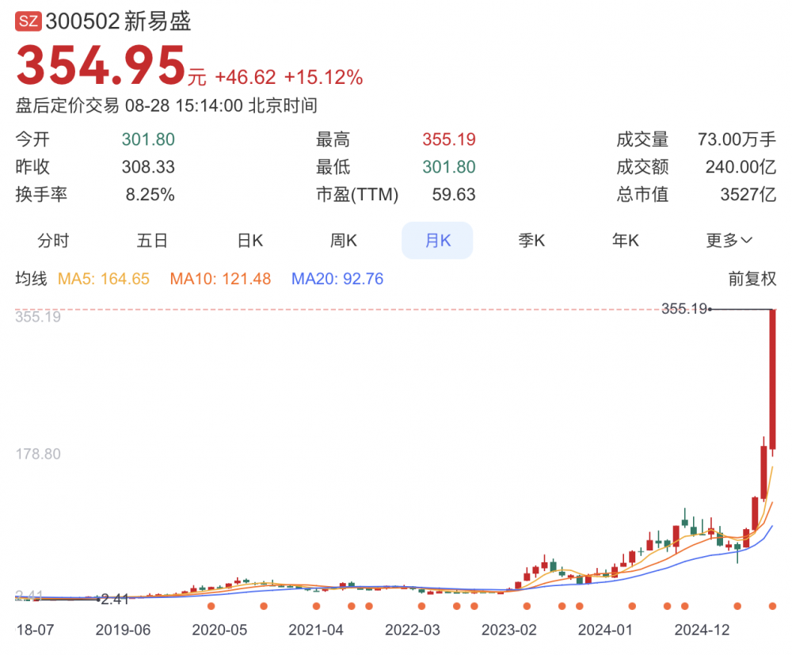Open the 前复权 adjustment selector
792x655 pixels.
[x=752, y=279]
